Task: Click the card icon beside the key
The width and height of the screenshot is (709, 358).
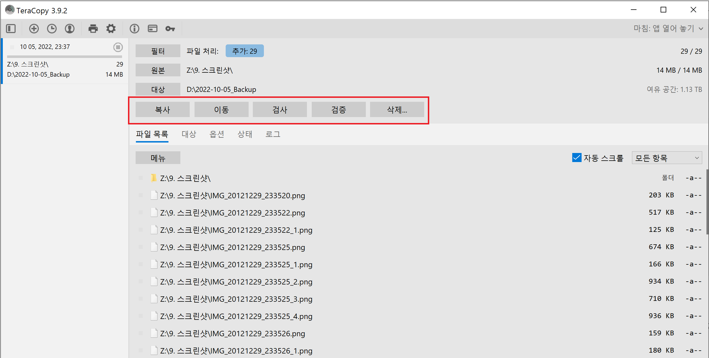Action: (152, 29)
